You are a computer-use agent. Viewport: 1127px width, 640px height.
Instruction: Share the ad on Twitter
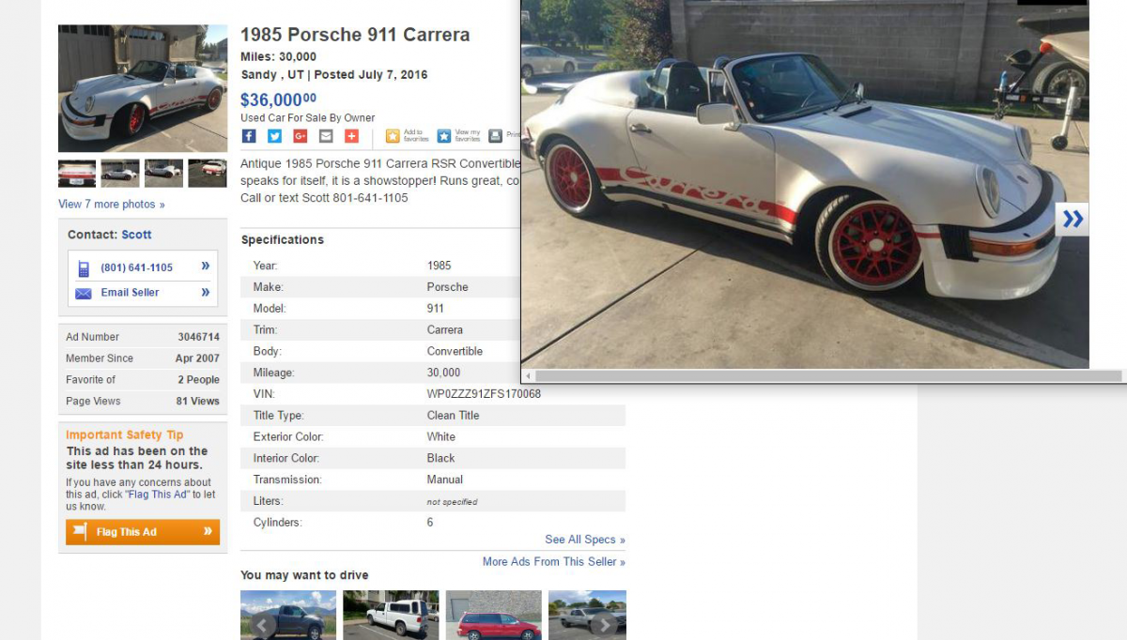pos(274,136)
